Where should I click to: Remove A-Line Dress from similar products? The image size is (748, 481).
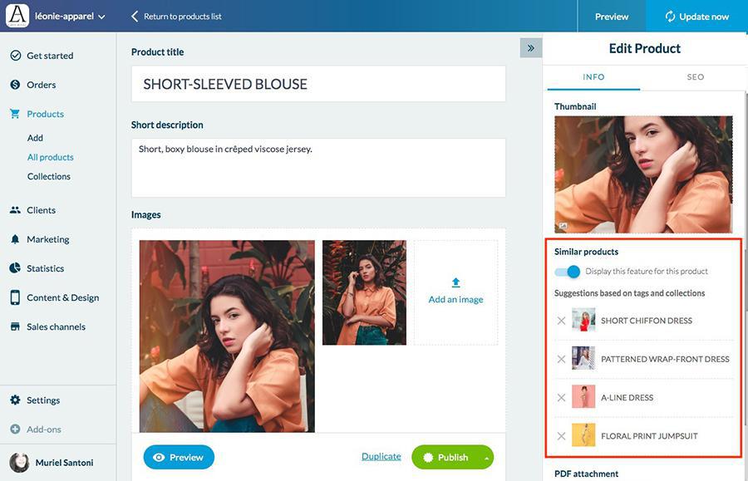[562, 398]
